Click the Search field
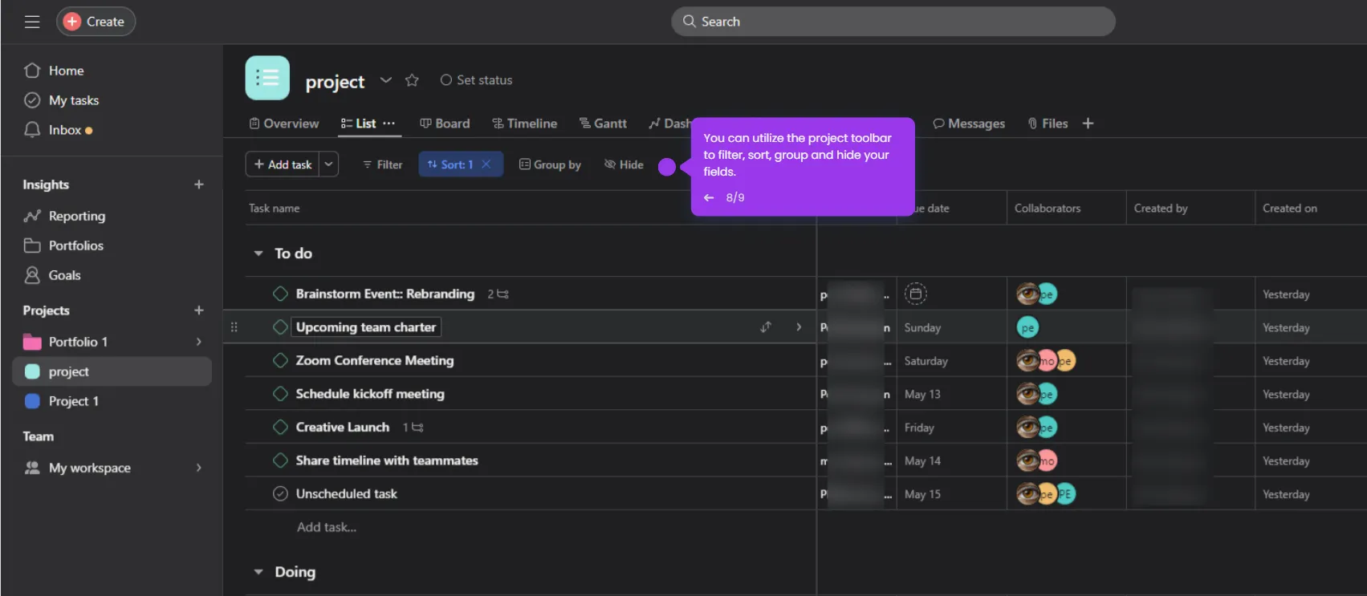 (893, 22)
